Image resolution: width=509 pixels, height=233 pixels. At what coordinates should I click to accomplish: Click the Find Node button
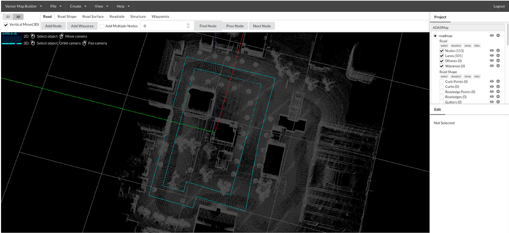pos(208,26)
